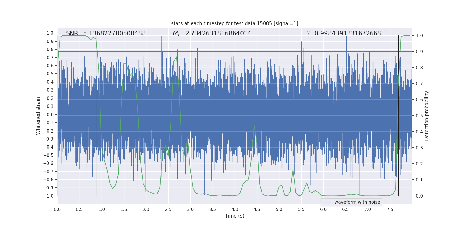The height and width of the screenshot is (229, 458).
Task: Click the green probability peak near 4.5 seconds
Action: point(254,125)
